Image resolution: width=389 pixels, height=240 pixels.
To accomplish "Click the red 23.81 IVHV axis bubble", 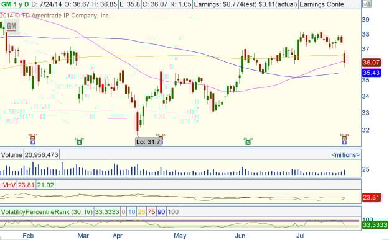I will click(371, 197).
